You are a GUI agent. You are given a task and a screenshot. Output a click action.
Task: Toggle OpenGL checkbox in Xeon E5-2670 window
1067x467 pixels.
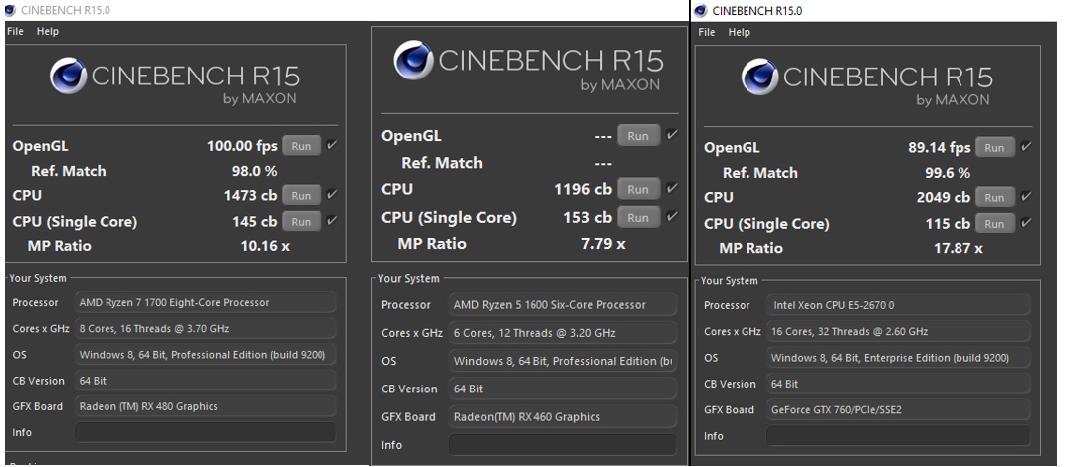pyautogui.click(x=1026, y=147)
